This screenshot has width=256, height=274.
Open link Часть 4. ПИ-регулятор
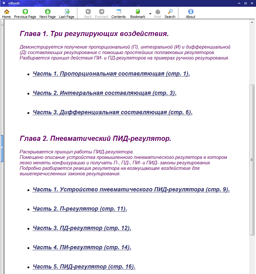tap(82, 247)
